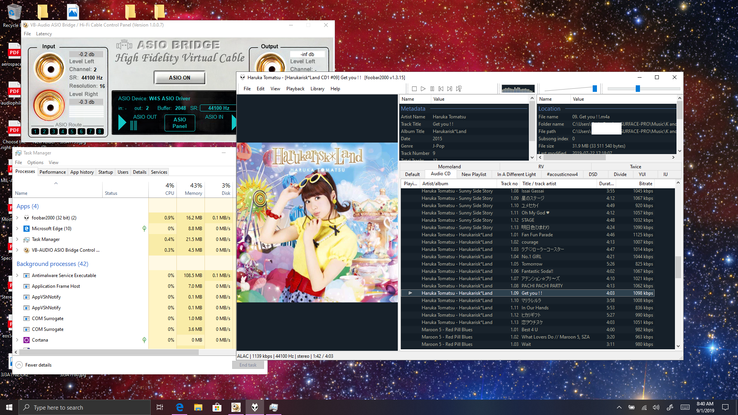Switch to Performance tab in Task Manager
Viewport: 738px width, 415px height.
click(53, 172)
